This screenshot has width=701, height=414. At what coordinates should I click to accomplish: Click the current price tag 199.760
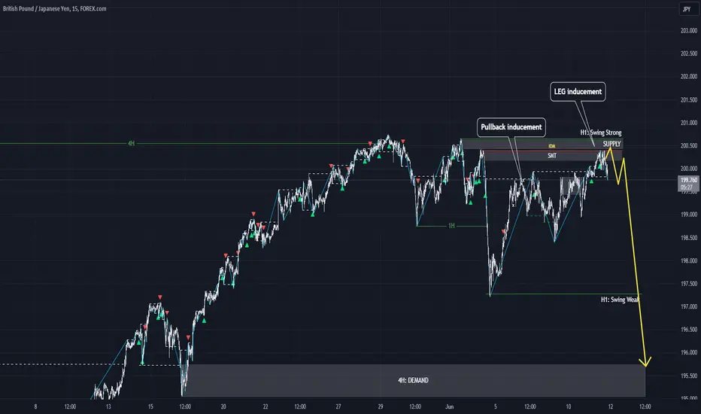pyautogui.click(x=688, y=184)
